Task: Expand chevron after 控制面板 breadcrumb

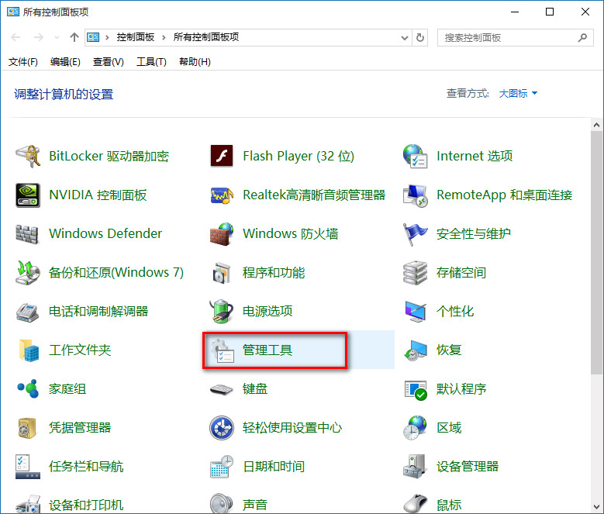Action: [x=164, y=37]
